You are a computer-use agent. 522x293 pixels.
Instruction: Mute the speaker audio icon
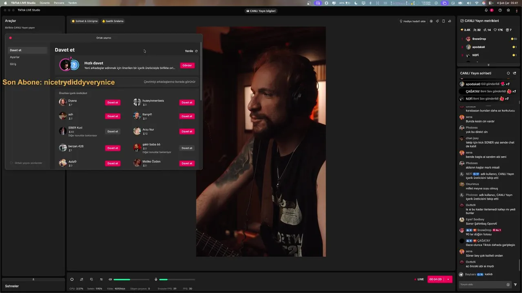click(110, 279)
